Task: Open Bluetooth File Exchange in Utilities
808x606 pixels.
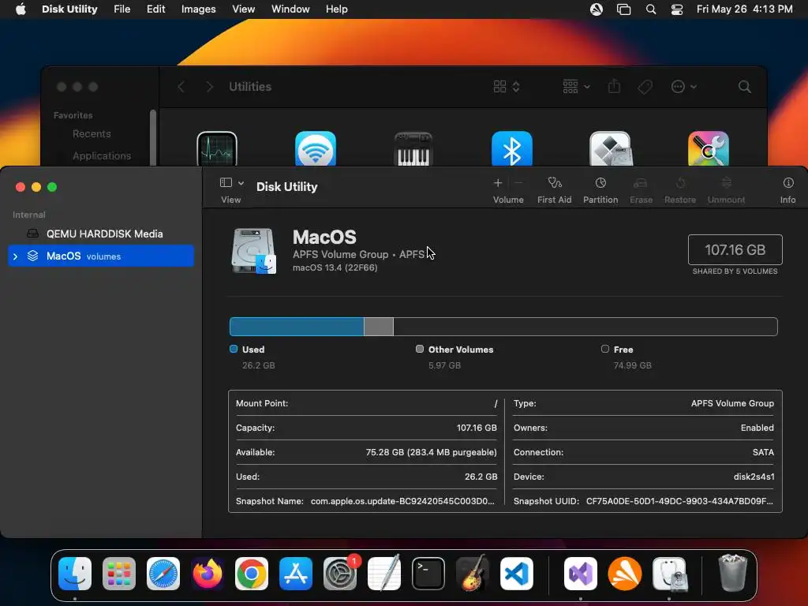Action: tap(511, 149)
